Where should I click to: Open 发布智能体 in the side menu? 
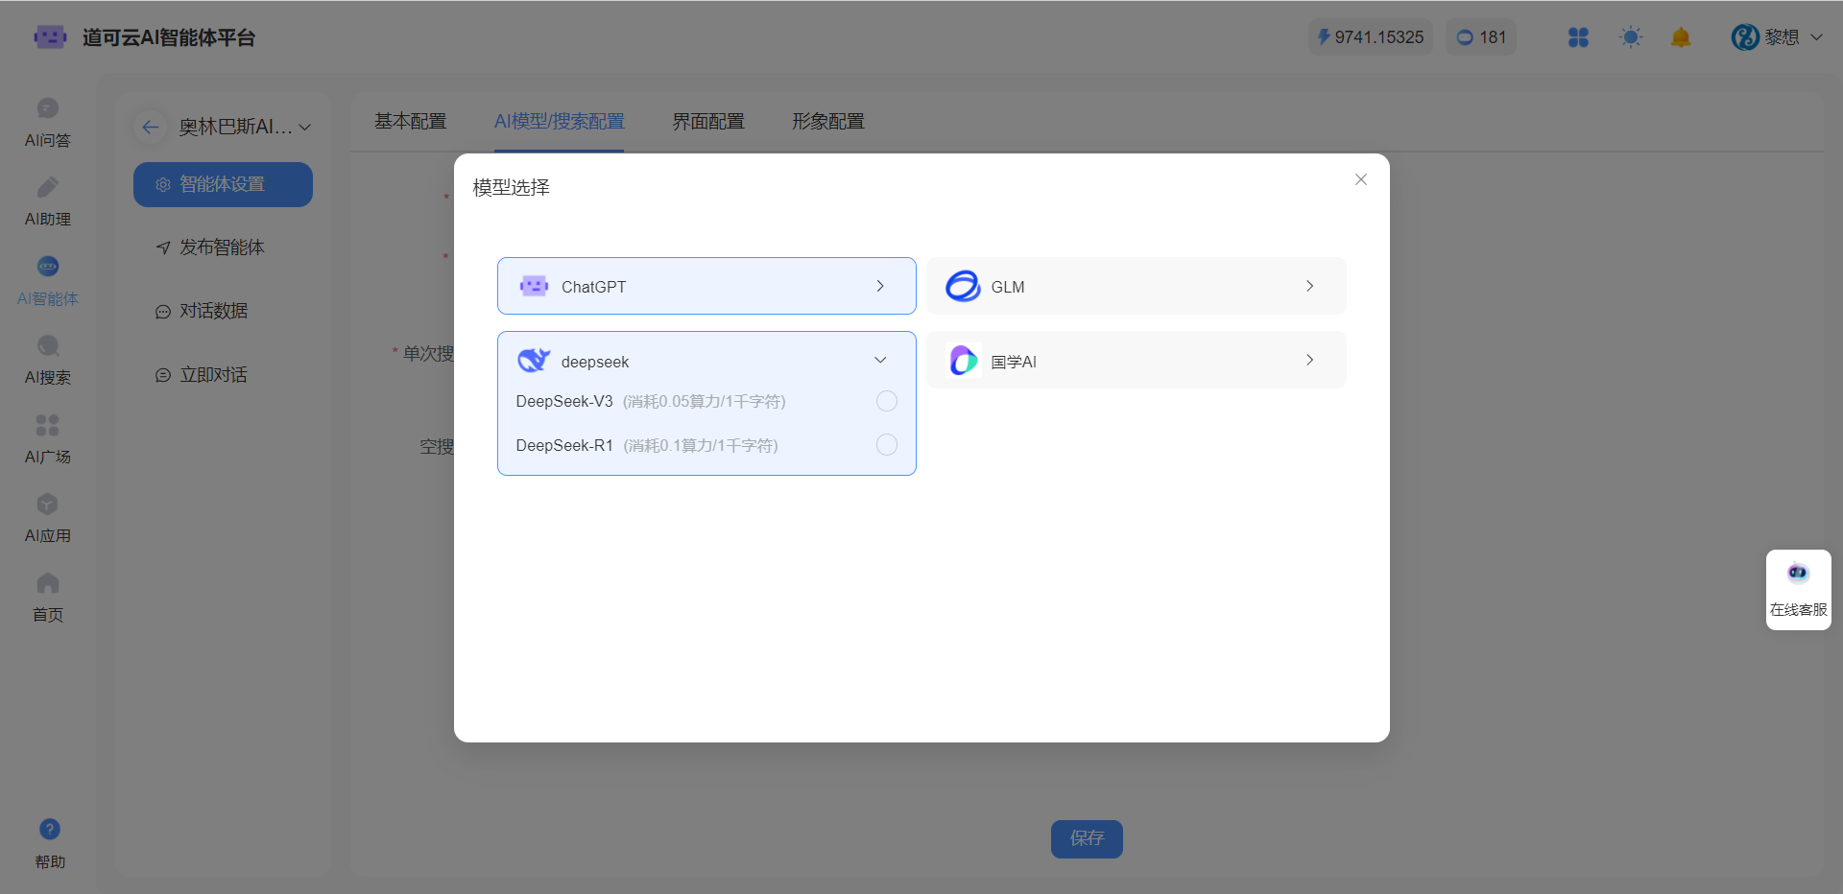pyautogui.click(x=222, y=247)
